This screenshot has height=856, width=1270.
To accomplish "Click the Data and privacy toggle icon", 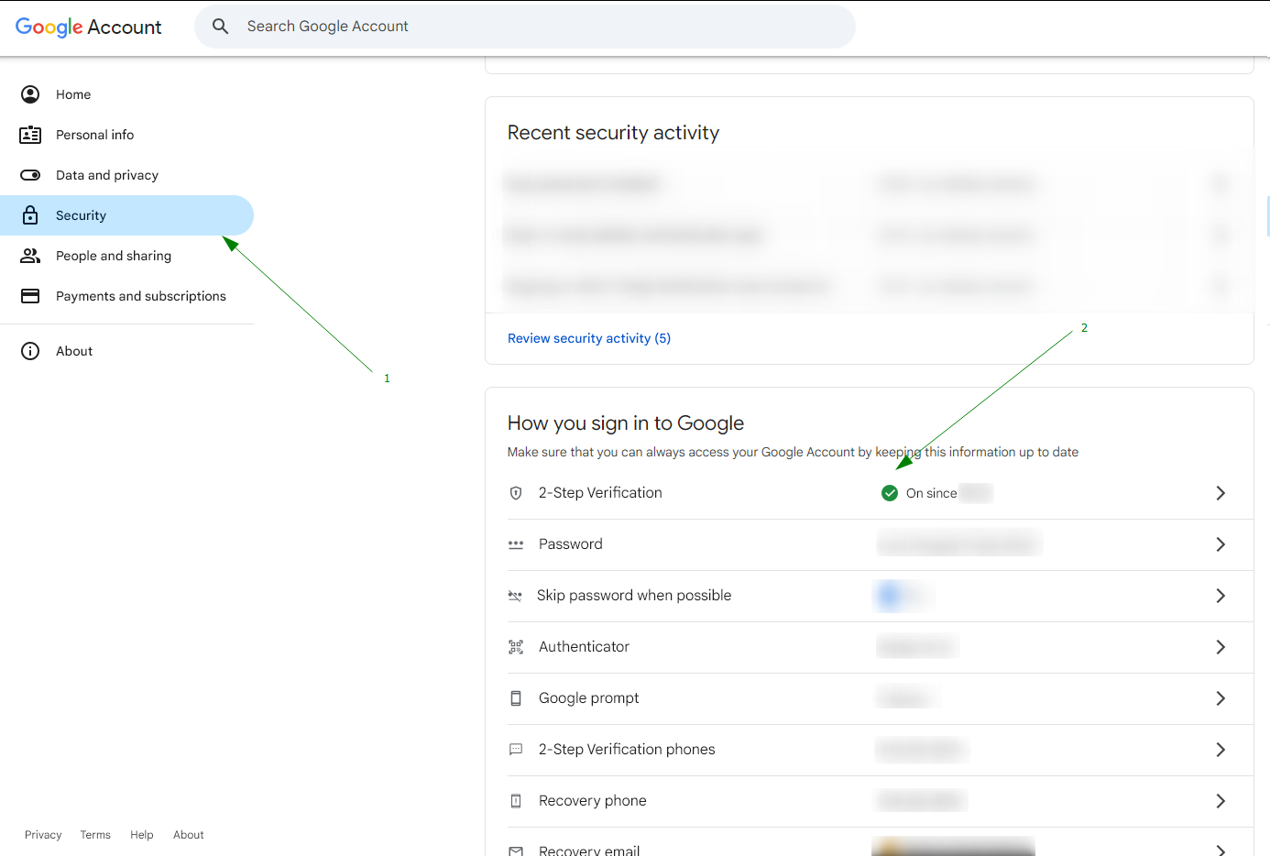I will pos(30,175).
